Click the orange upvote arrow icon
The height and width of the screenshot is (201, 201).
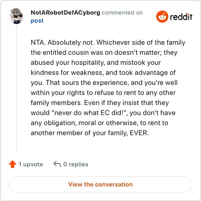click(13, 164)
